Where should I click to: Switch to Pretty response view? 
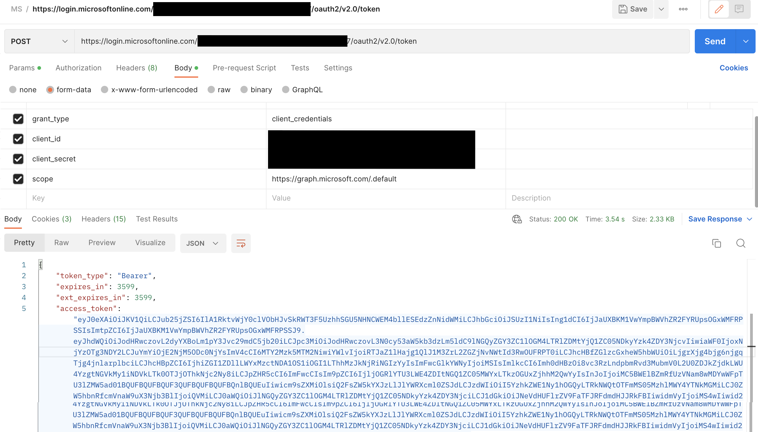[x=24, y=243]
